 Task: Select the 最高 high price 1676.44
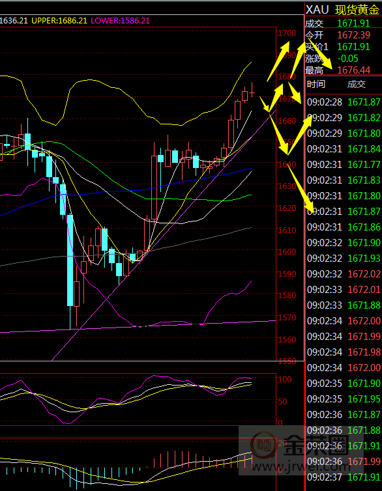[354, 70]
